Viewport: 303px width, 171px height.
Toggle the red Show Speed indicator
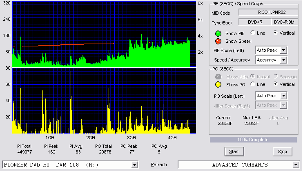[x=218, y=41]
